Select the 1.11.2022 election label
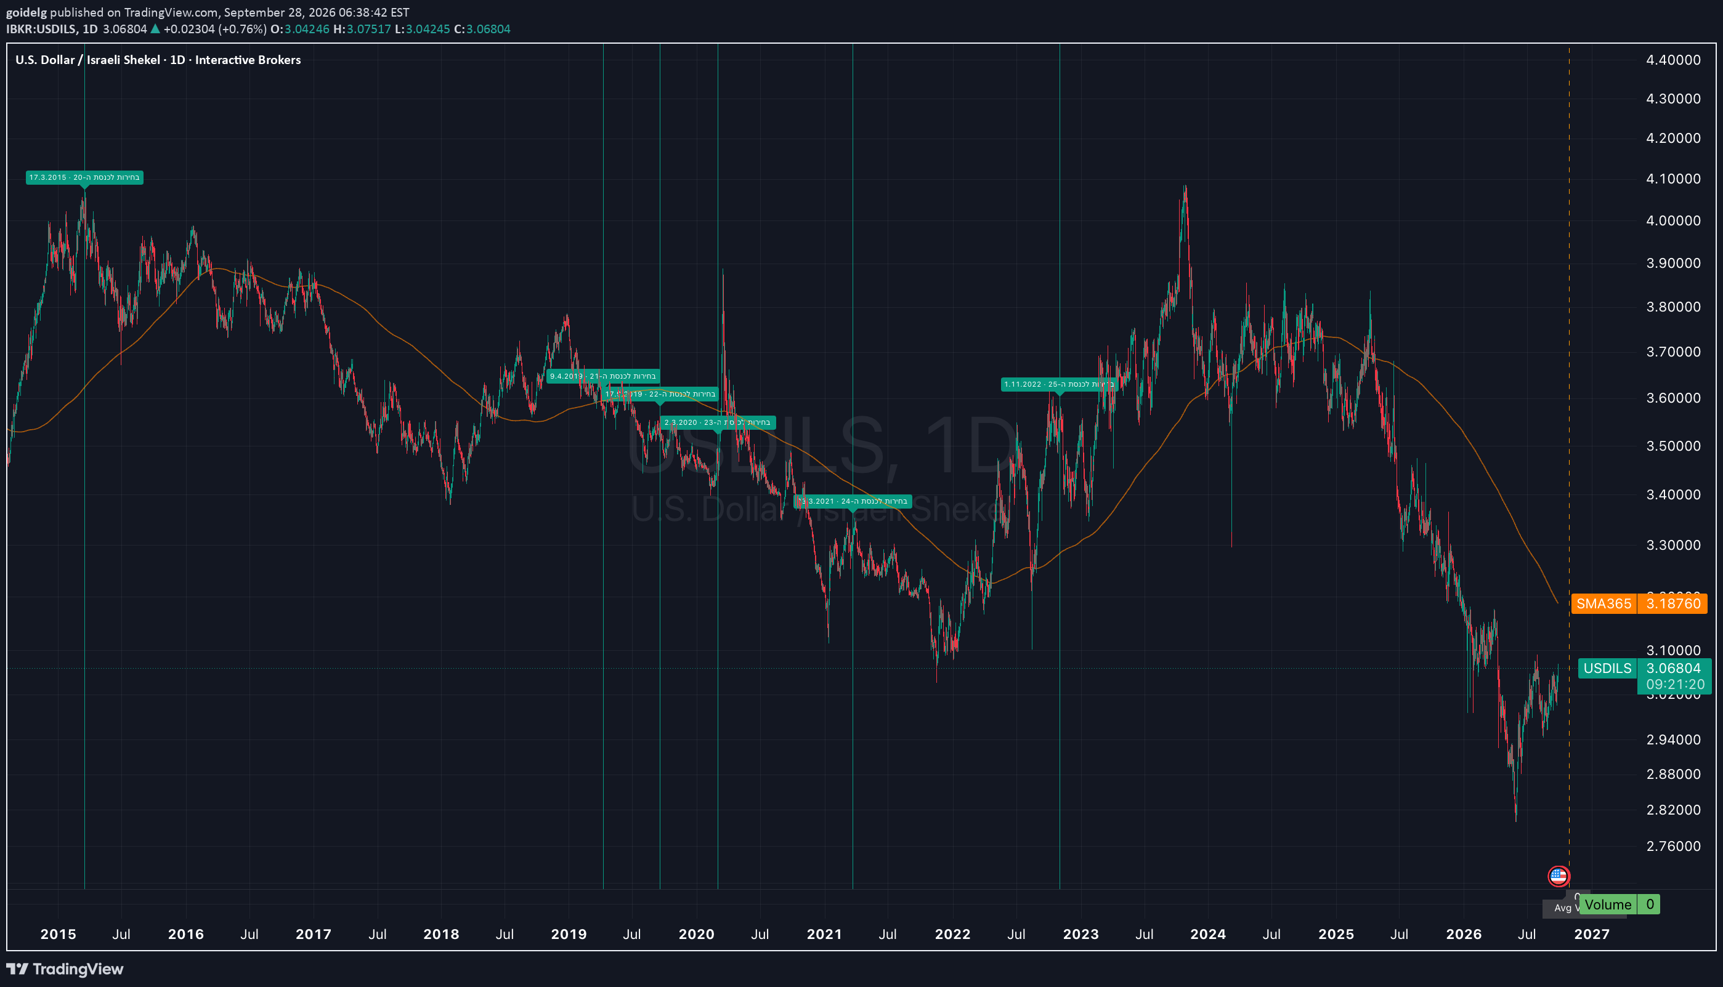1723x987 pixels. pos(1059,384)
